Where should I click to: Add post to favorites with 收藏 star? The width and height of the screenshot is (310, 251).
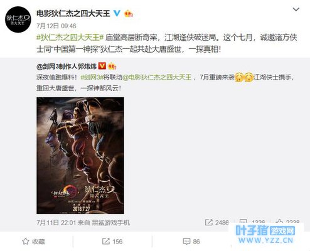coord(34,242)
